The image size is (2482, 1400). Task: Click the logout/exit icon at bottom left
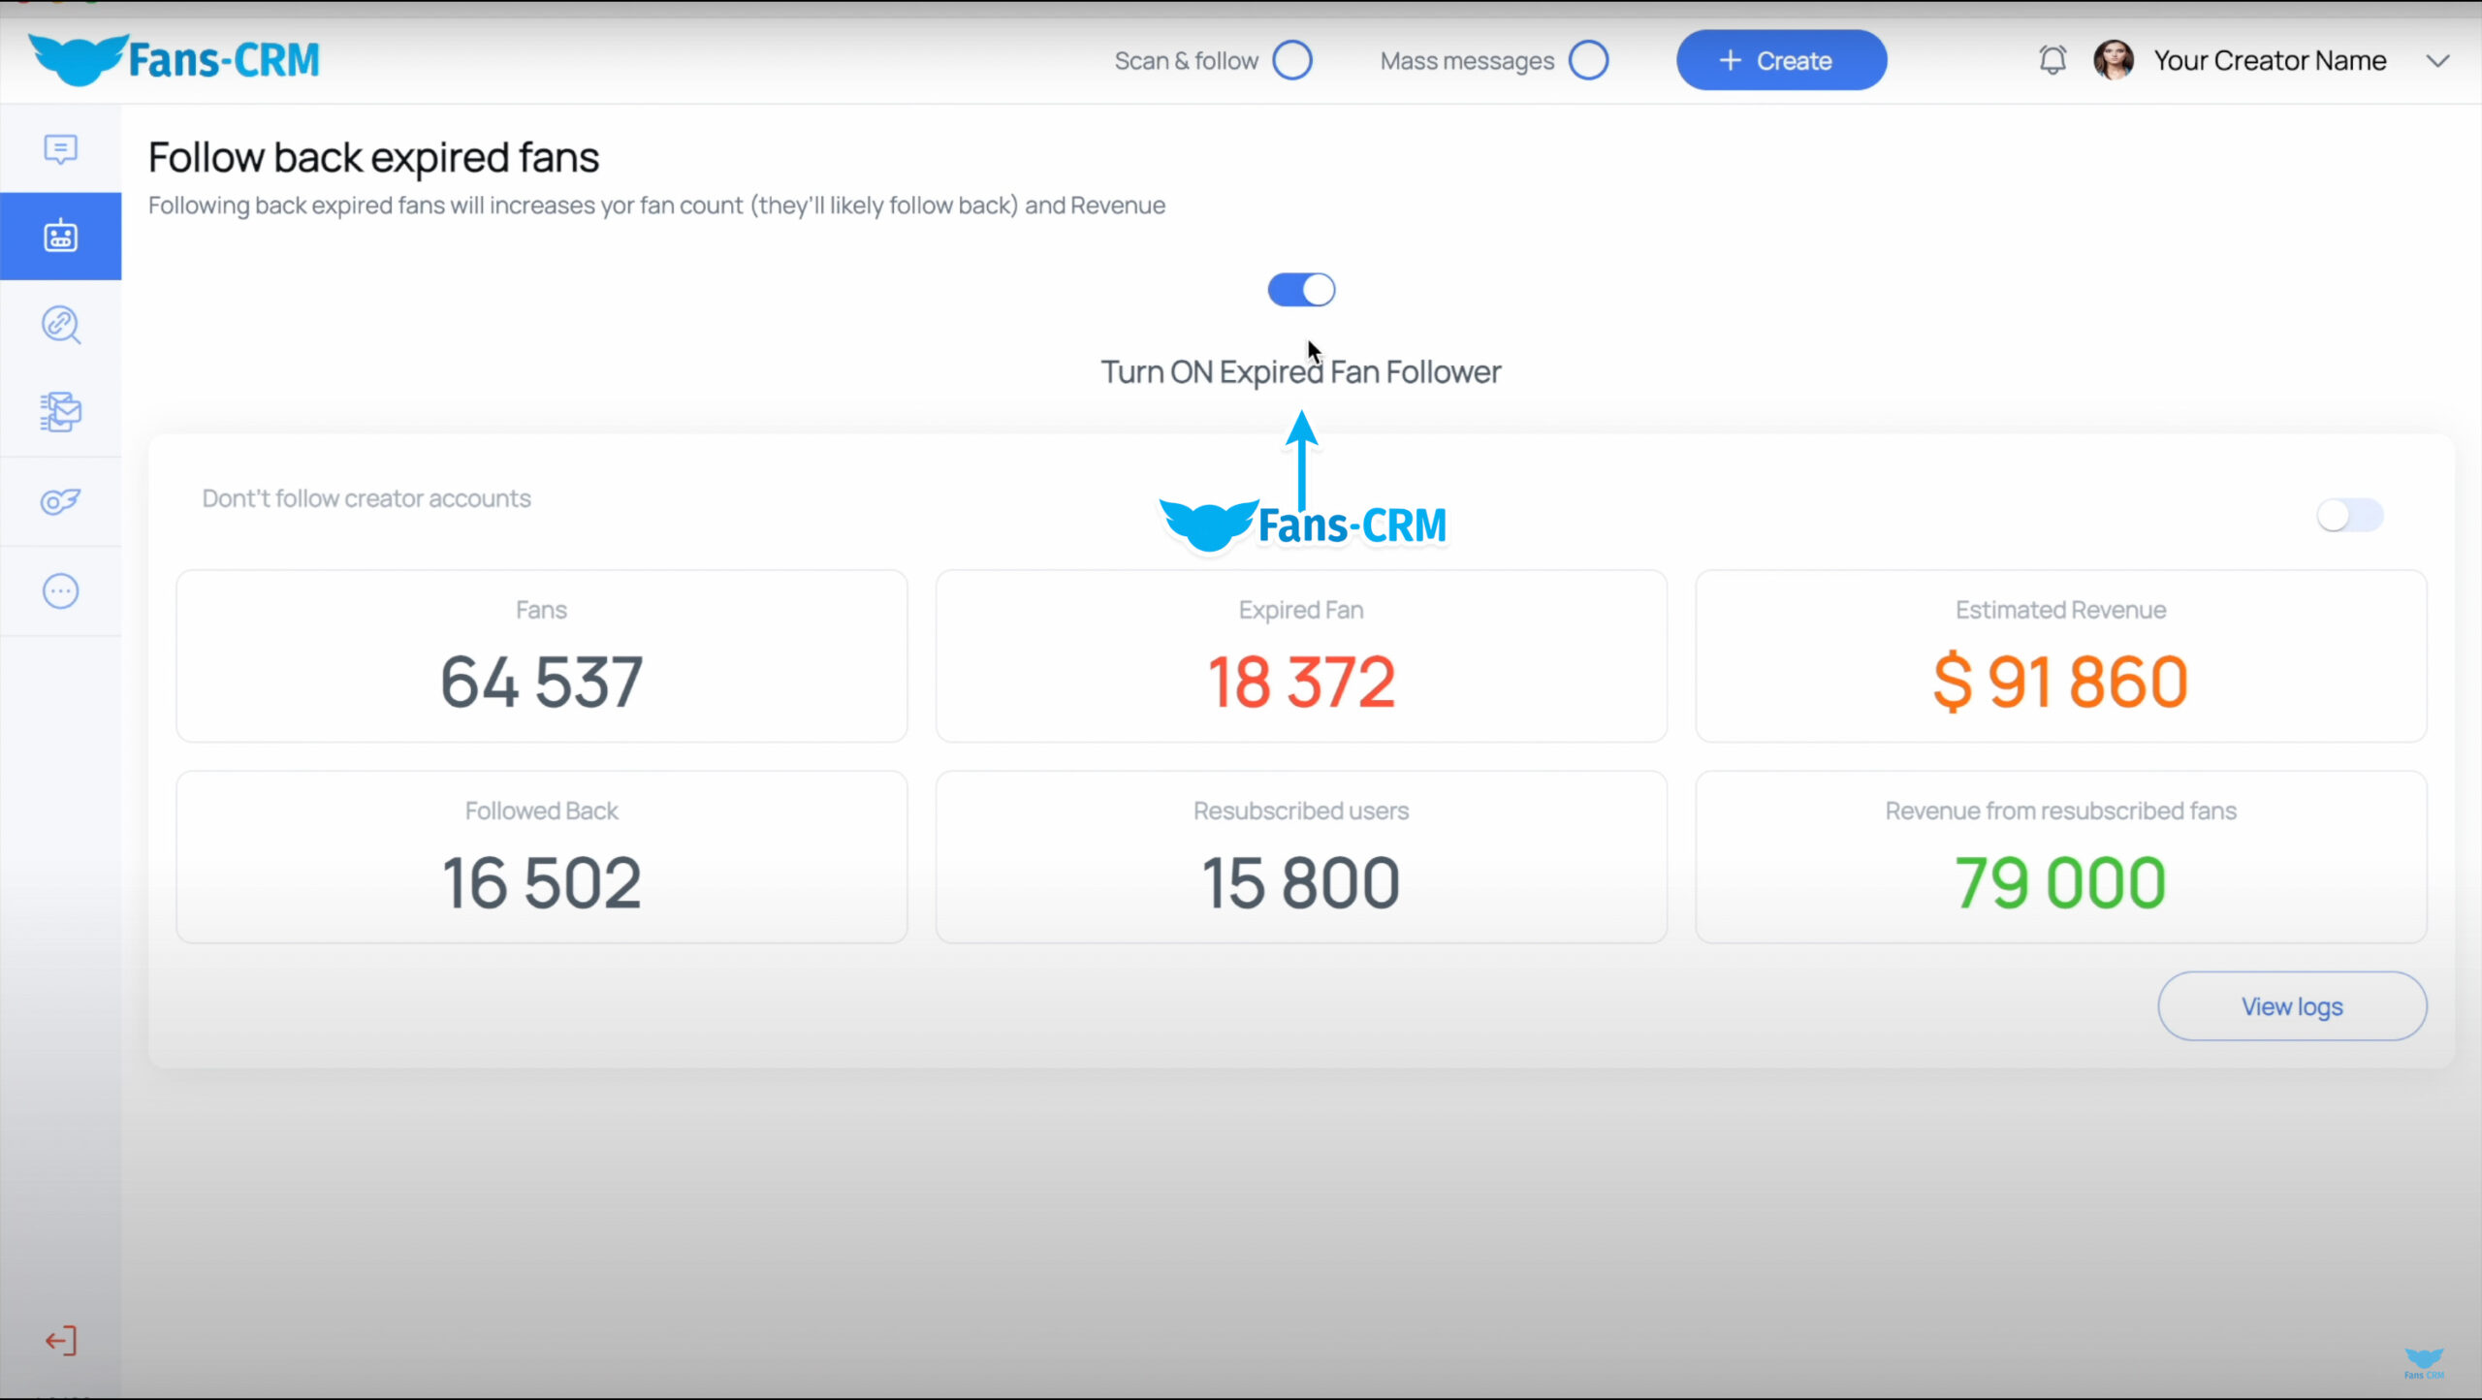click(60, 1340)
